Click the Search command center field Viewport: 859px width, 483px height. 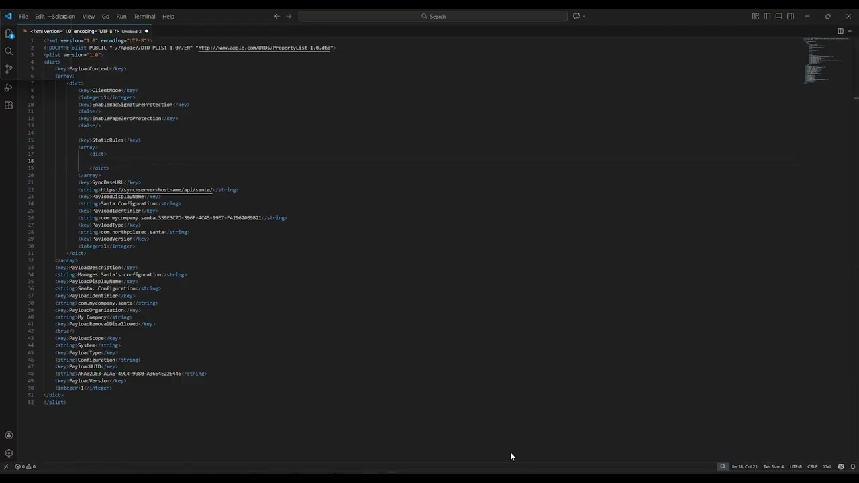tap(432, 16)
